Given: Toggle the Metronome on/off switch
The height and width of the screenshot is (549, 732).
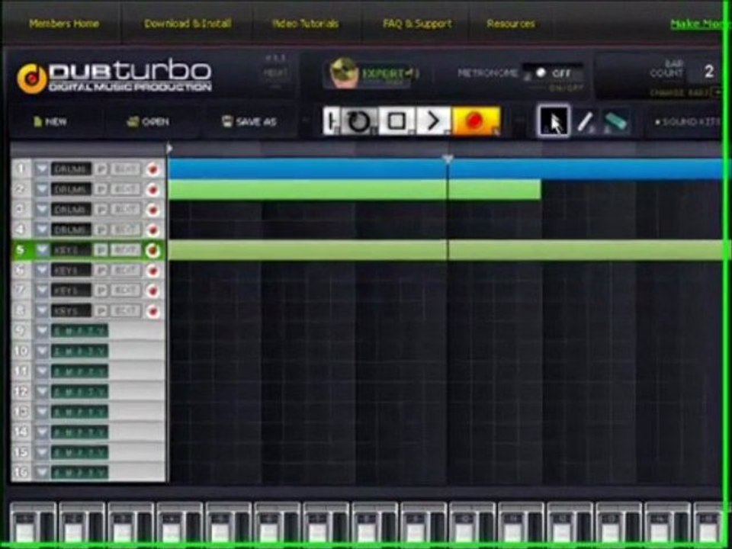Looking at the screenshot, I should pyautogui.click(x=554, y=73).
